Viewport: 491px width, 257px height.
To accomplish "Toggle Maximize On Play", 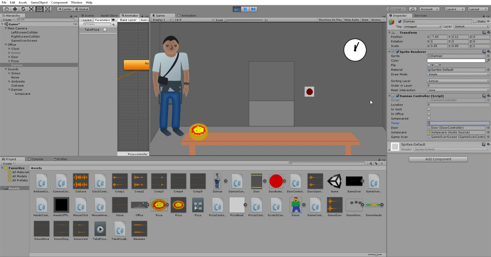I will click(x=330, y=20).
